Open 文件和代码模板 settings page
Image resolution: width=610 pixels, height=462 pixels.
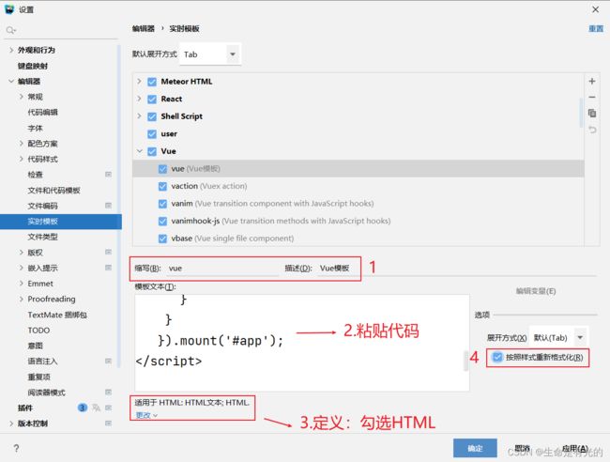click(53, 191)
